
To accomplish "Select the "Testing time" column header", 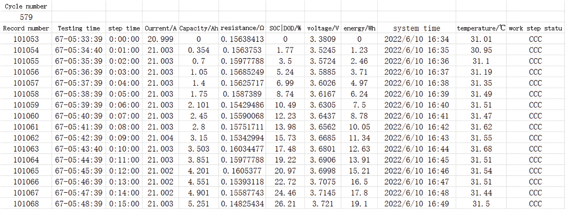I will (79, 28).
